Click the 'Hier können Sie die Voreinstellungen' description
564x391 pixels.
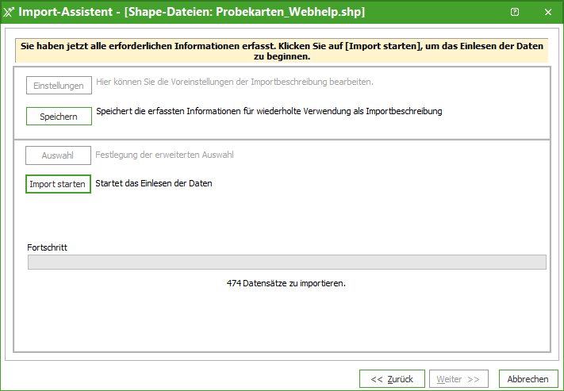[234, 82]
